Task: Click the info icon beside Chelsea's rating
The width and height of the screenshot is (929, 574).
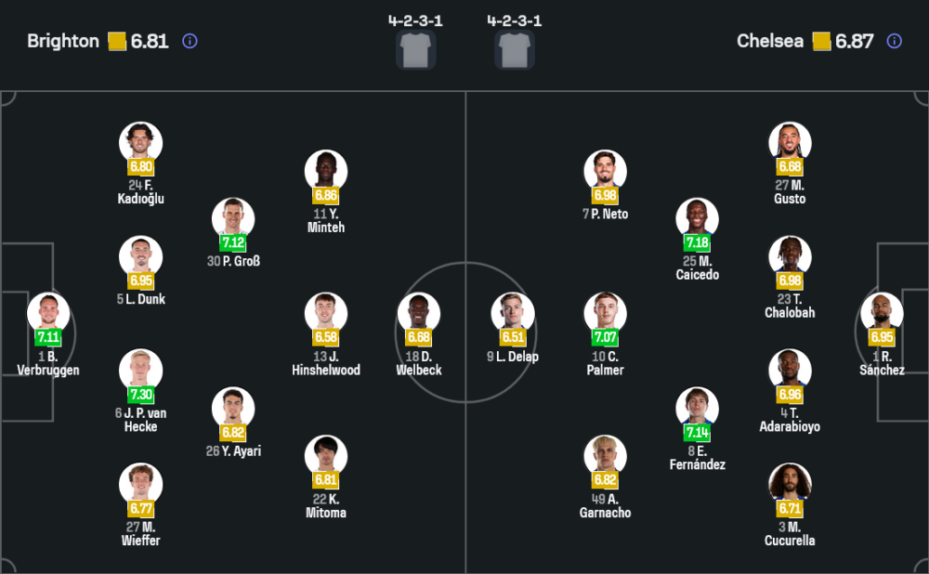Action: point(894,41)
